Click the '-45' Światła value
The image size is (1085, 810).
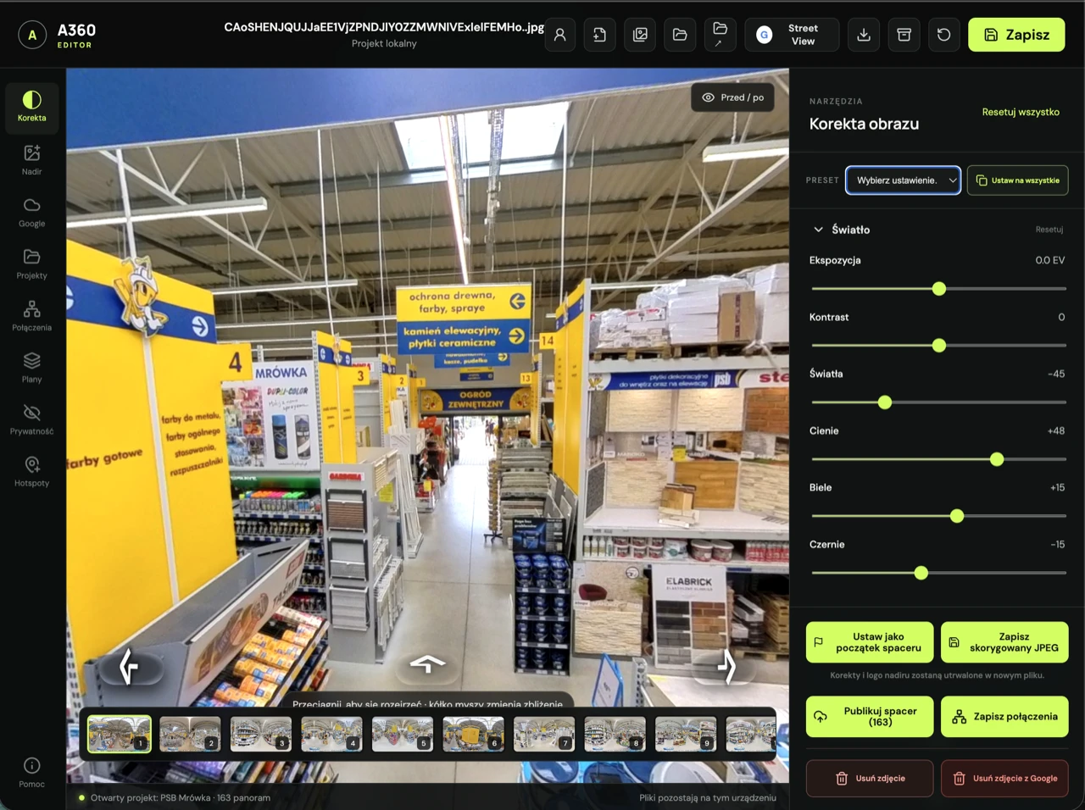(1056, 374)
